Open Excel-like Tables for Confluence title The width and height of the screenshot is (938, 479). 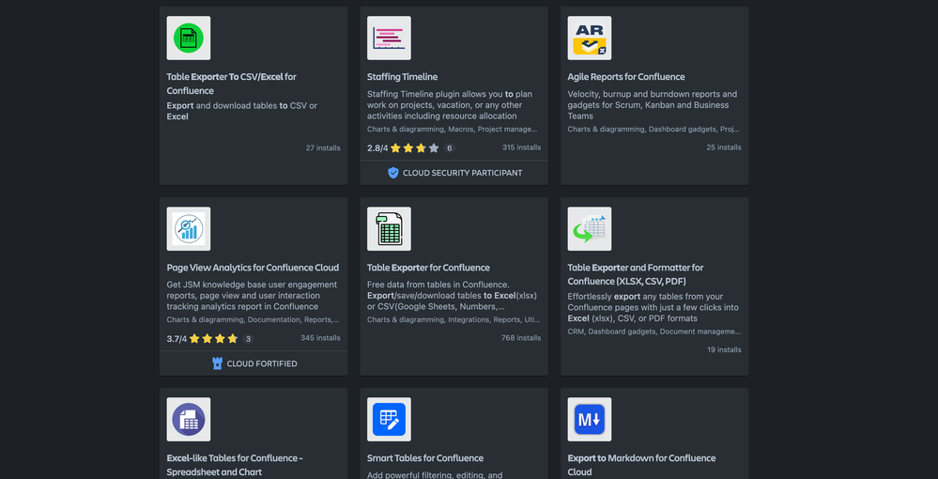[235, 465]
